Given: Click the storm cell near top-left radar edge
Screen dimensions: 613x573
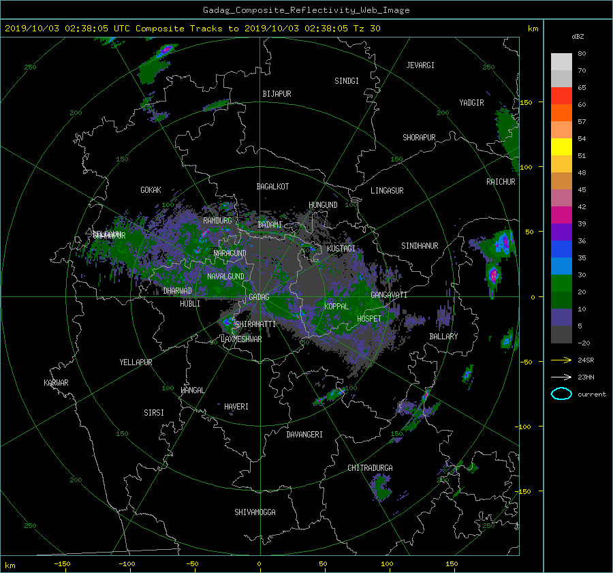Looking at the screenshot, I should tap(166, 50).
